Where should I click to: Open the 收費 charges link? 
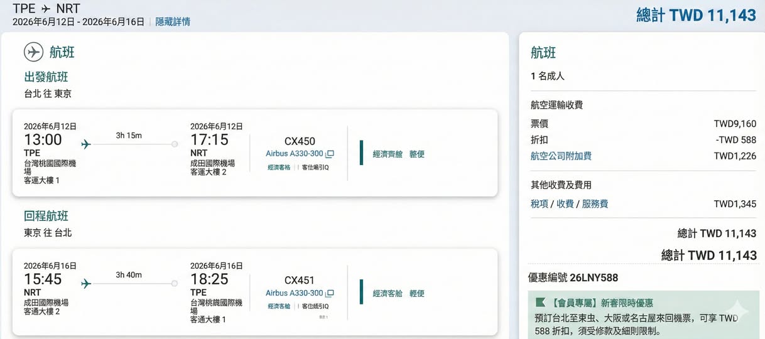click(x=565, y=203)
